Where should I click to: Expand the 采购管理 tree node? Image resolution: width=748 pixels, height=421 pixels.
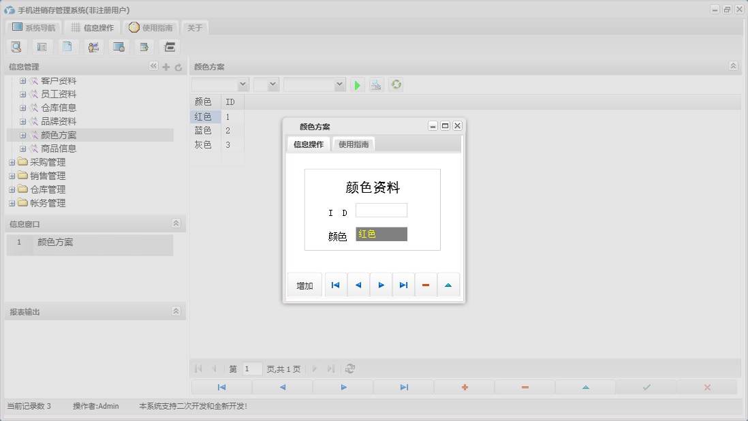click(11, 162)
